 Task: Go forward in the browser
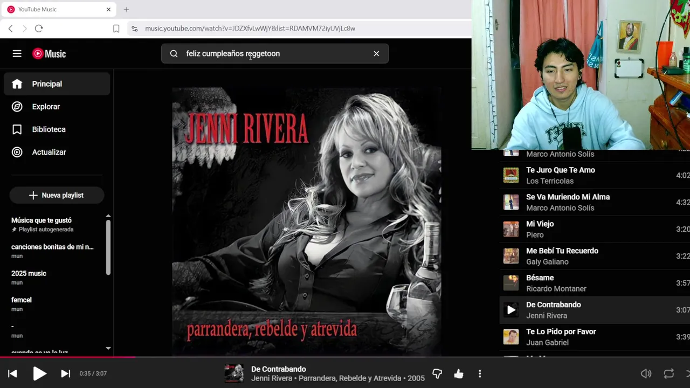click(x=24, y=29)
